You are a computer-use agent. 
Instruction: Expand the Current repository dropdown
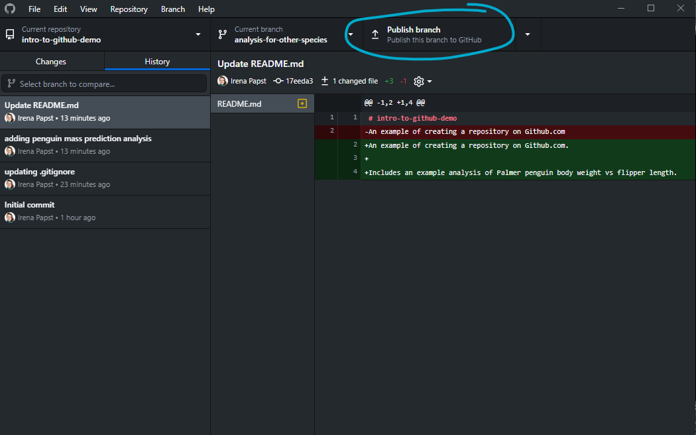[198, 34]
